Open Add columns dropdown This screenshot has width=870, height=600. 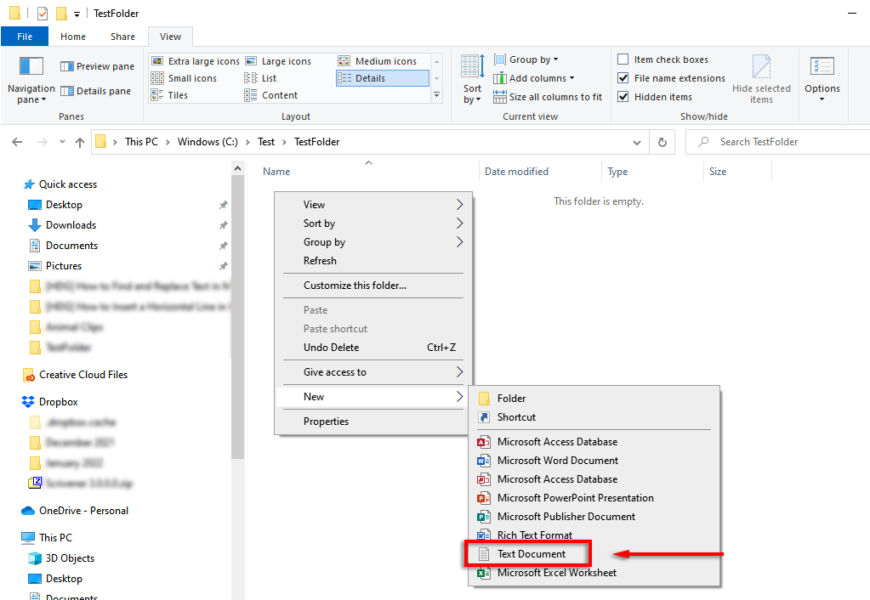(534, 78)
